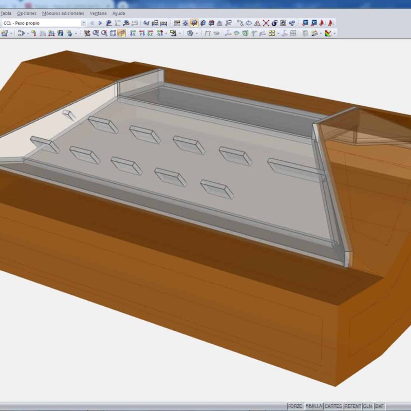Toggle the DXF background layer option

click(x=380, y=406)
